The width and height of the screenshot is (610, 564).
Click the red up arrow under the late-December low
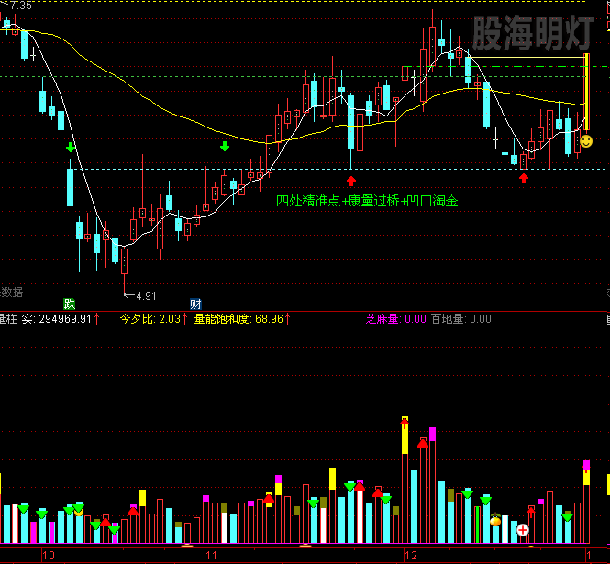coord(524,178)
